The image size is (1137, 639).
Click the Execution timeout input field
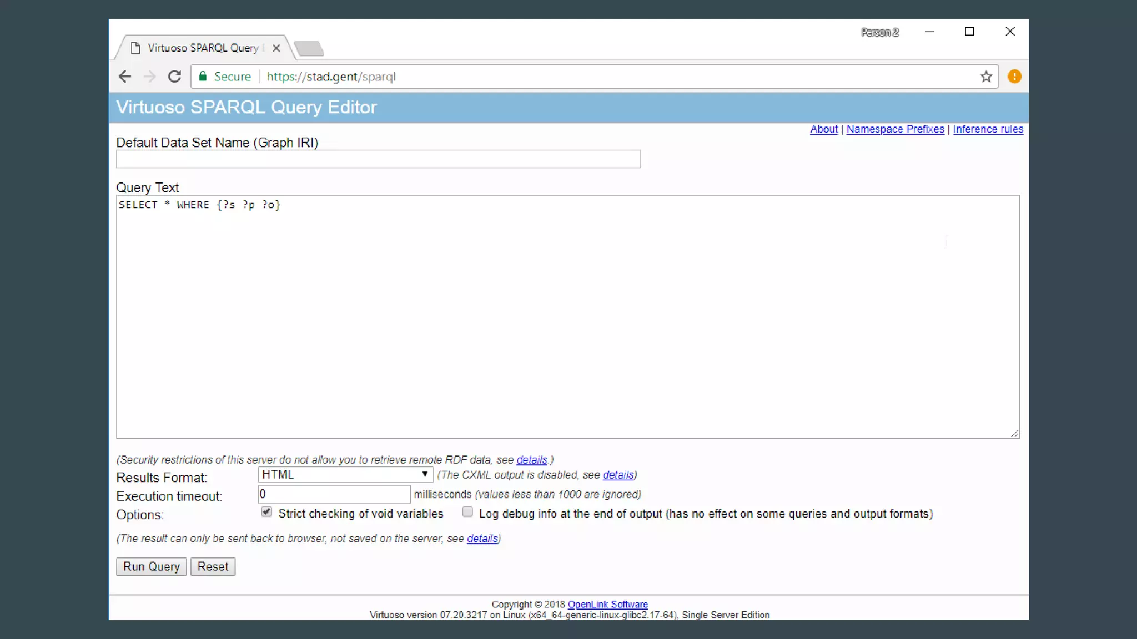(334, 494)
